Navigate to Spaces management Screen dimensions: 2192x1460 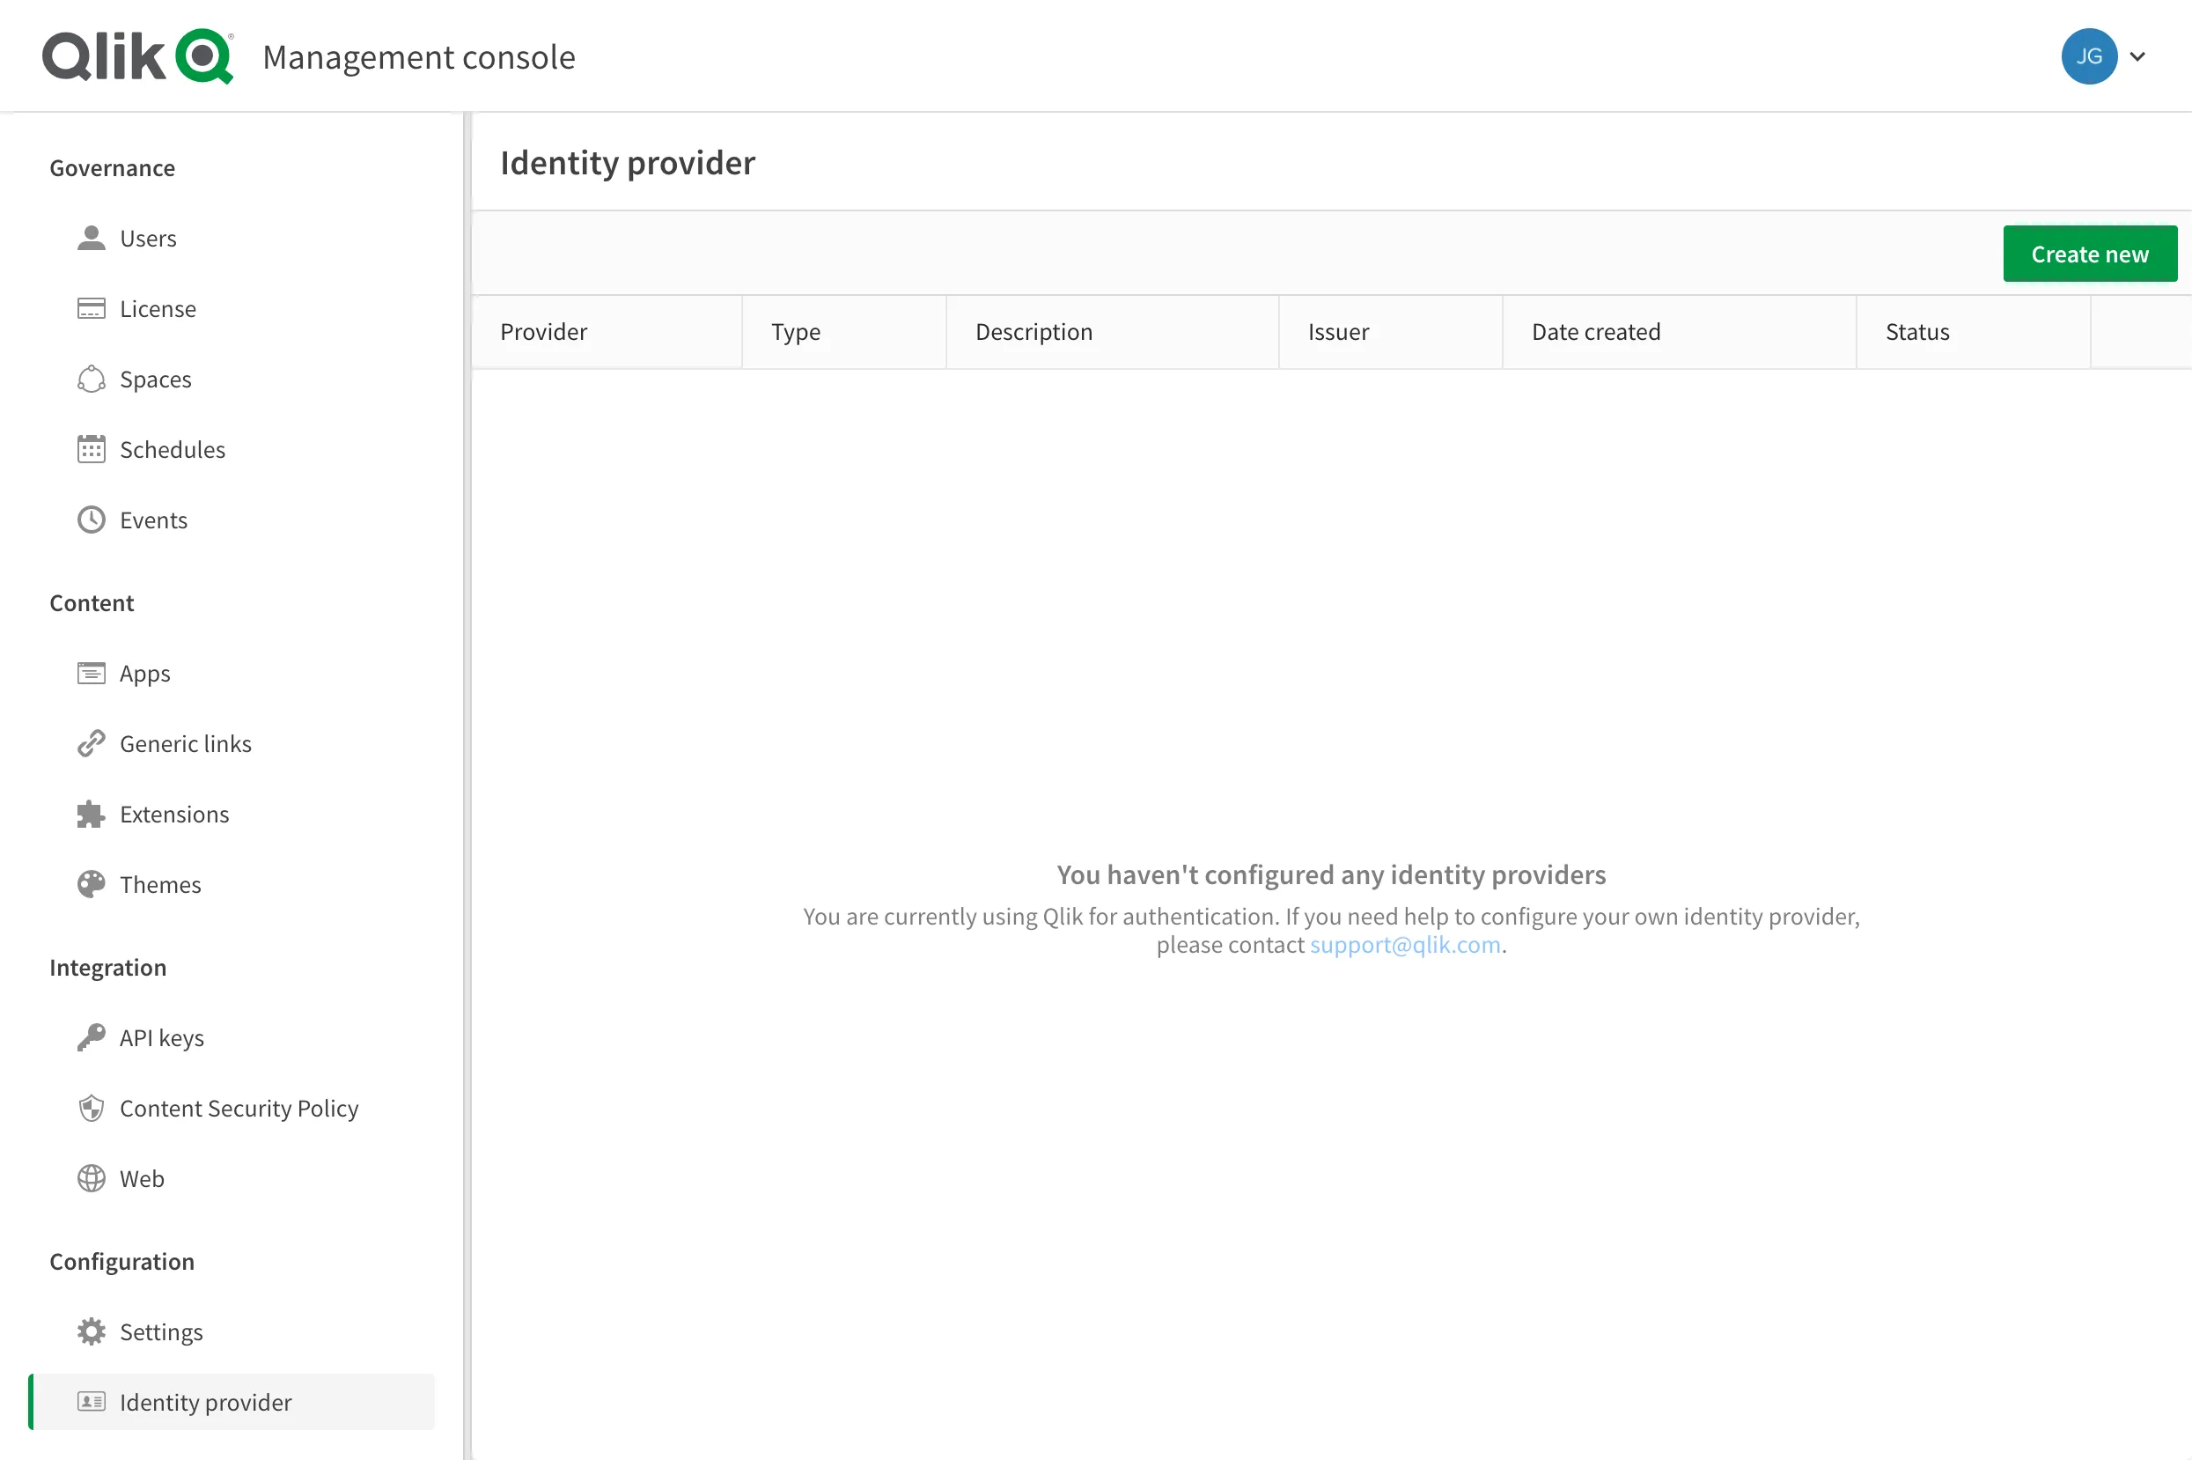(x=157, y=378)
